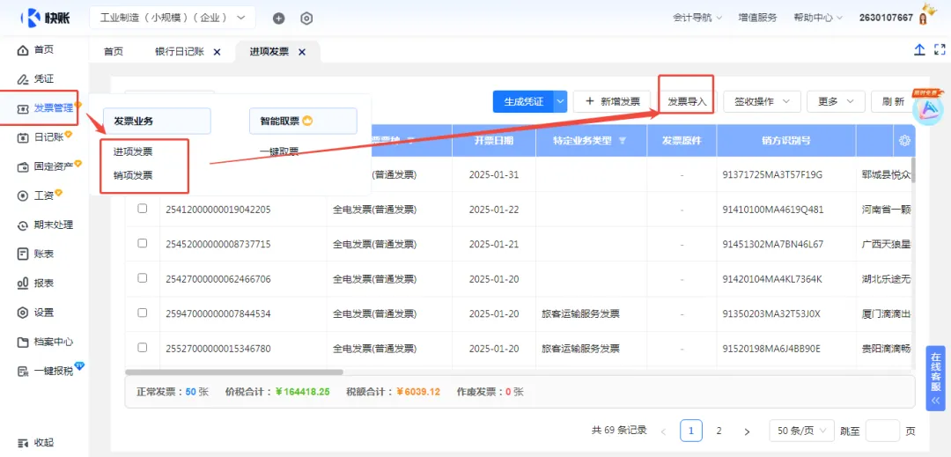Click the upload arrow icon at top right

pyautogui.click(x=919, y=49)
